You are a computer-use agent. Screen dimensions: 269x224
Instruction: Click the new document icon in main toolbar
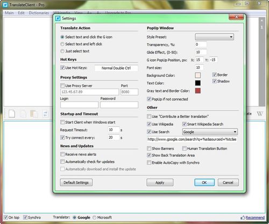coord(12,114)
